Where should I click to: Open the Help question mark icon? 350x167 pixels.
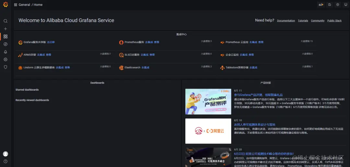click(6, 162)
